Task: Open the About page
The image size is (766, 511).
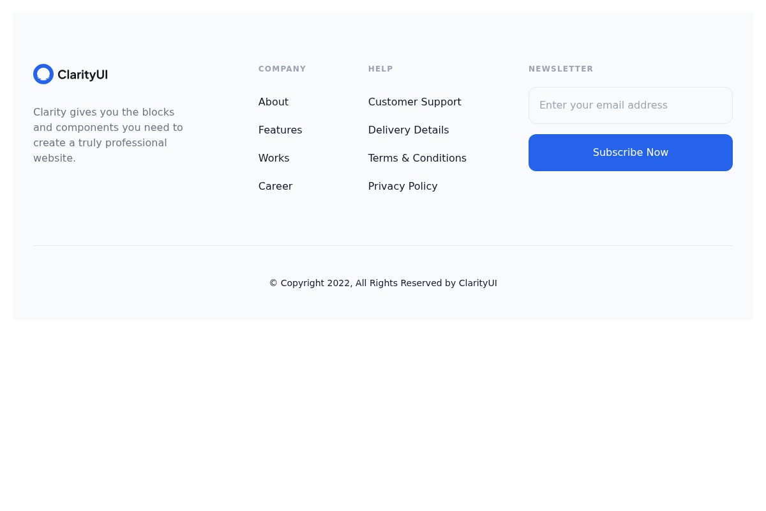Action: 273,102
